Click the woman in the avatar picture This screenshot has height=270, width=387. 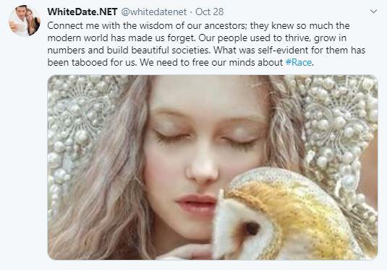[x=33, y=22]
